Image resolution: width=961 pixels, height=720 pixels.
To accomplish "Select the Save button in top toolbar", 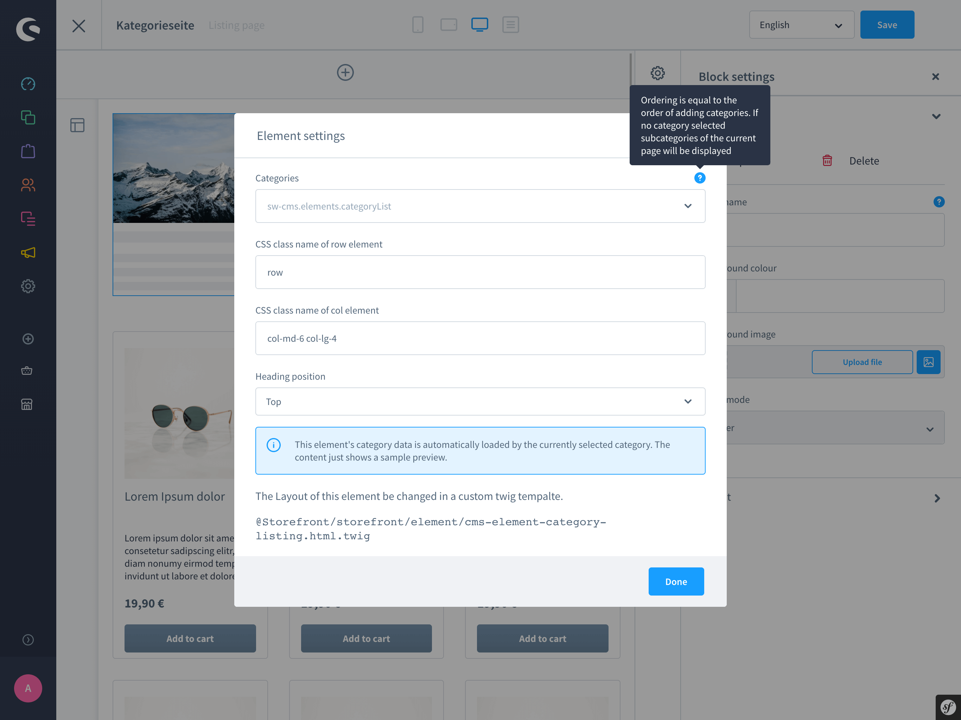I will pyautogui.click(x=887, y=24).
